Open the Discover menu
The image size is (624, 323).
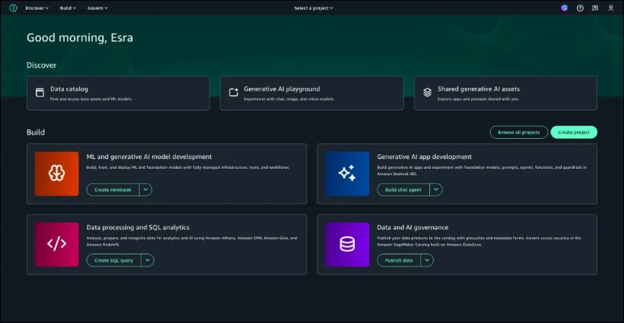37,8
